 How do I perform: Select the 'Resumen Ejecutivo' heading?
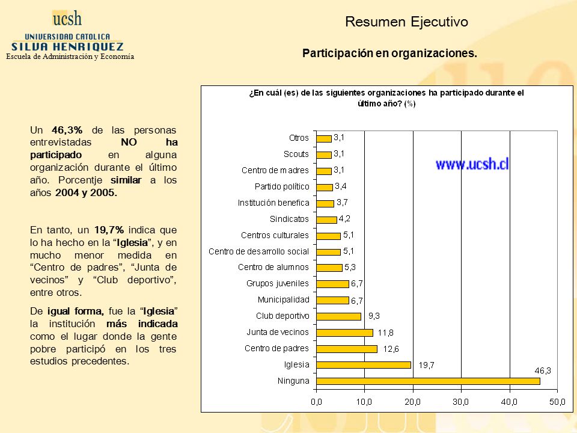[x=407, y=22]
